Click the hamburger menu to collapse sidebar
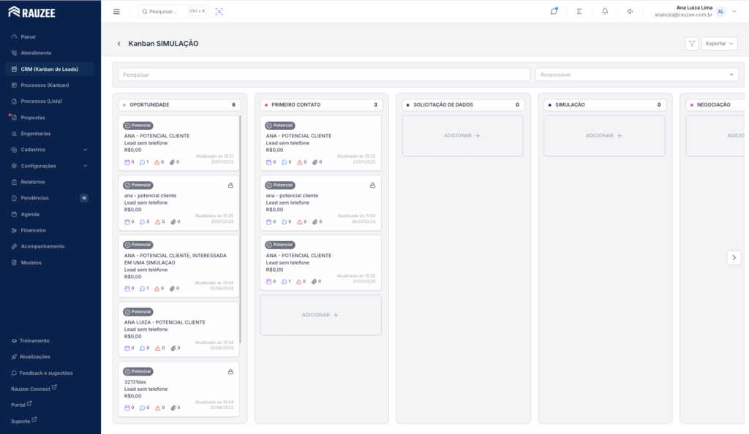Screen dimensions: 749x434 coord(116,12)
